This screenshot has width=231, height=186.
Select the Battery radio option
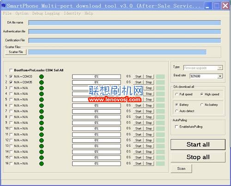[x=176, y=105]
